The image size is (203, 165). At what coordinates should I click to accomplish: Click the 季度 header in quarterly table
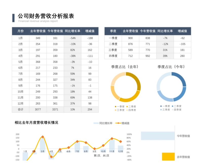coord(113,31)
